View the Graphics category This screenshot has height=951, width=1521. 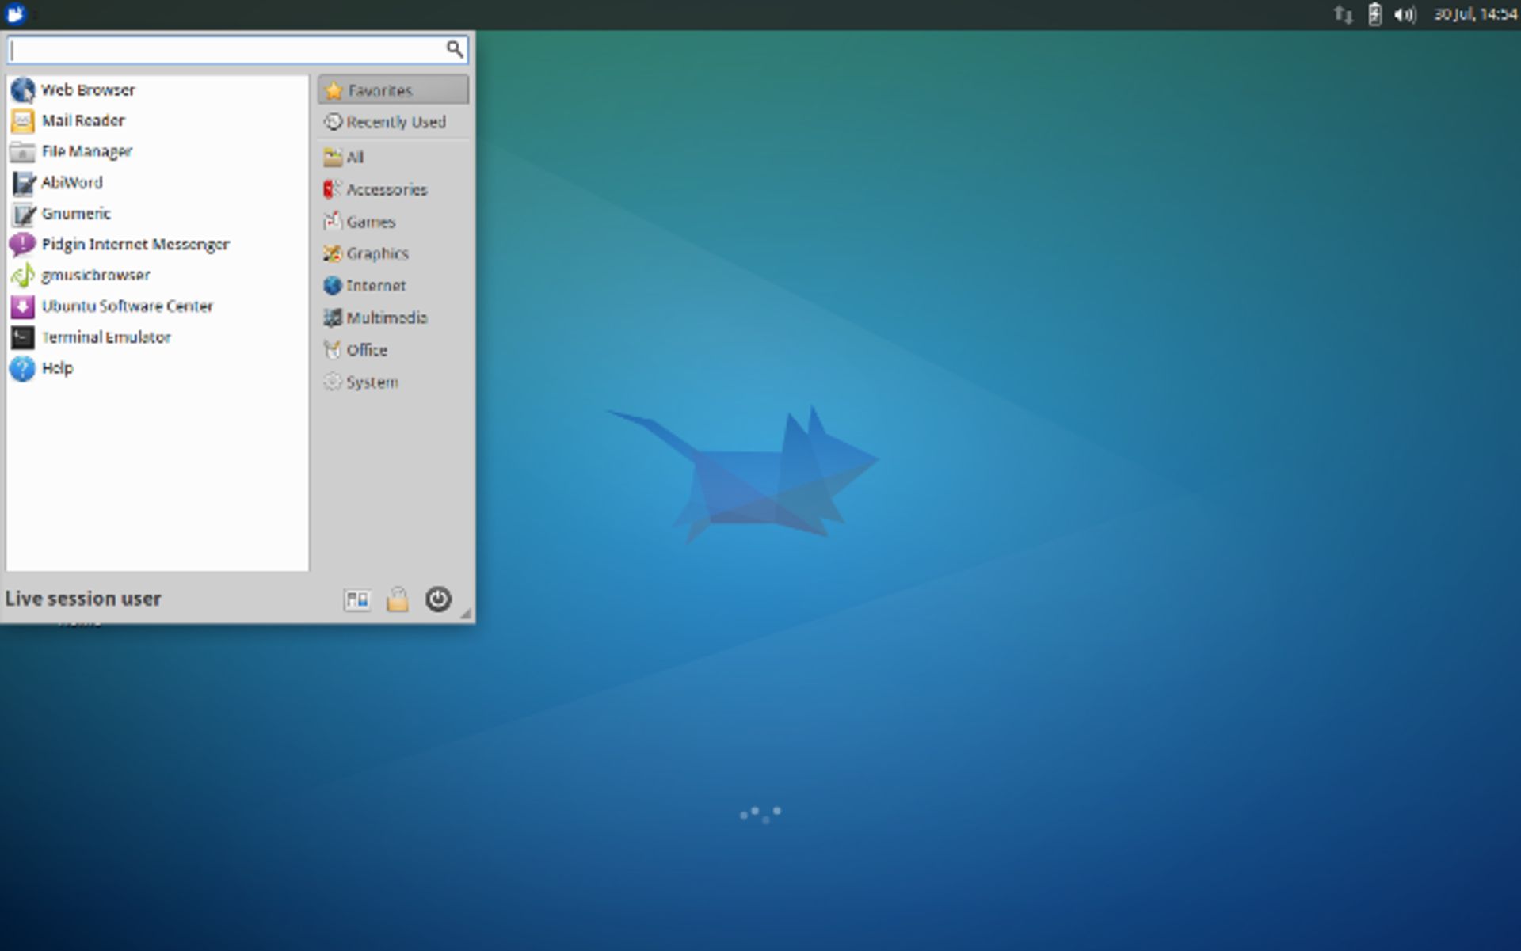(x=377, y=253)
